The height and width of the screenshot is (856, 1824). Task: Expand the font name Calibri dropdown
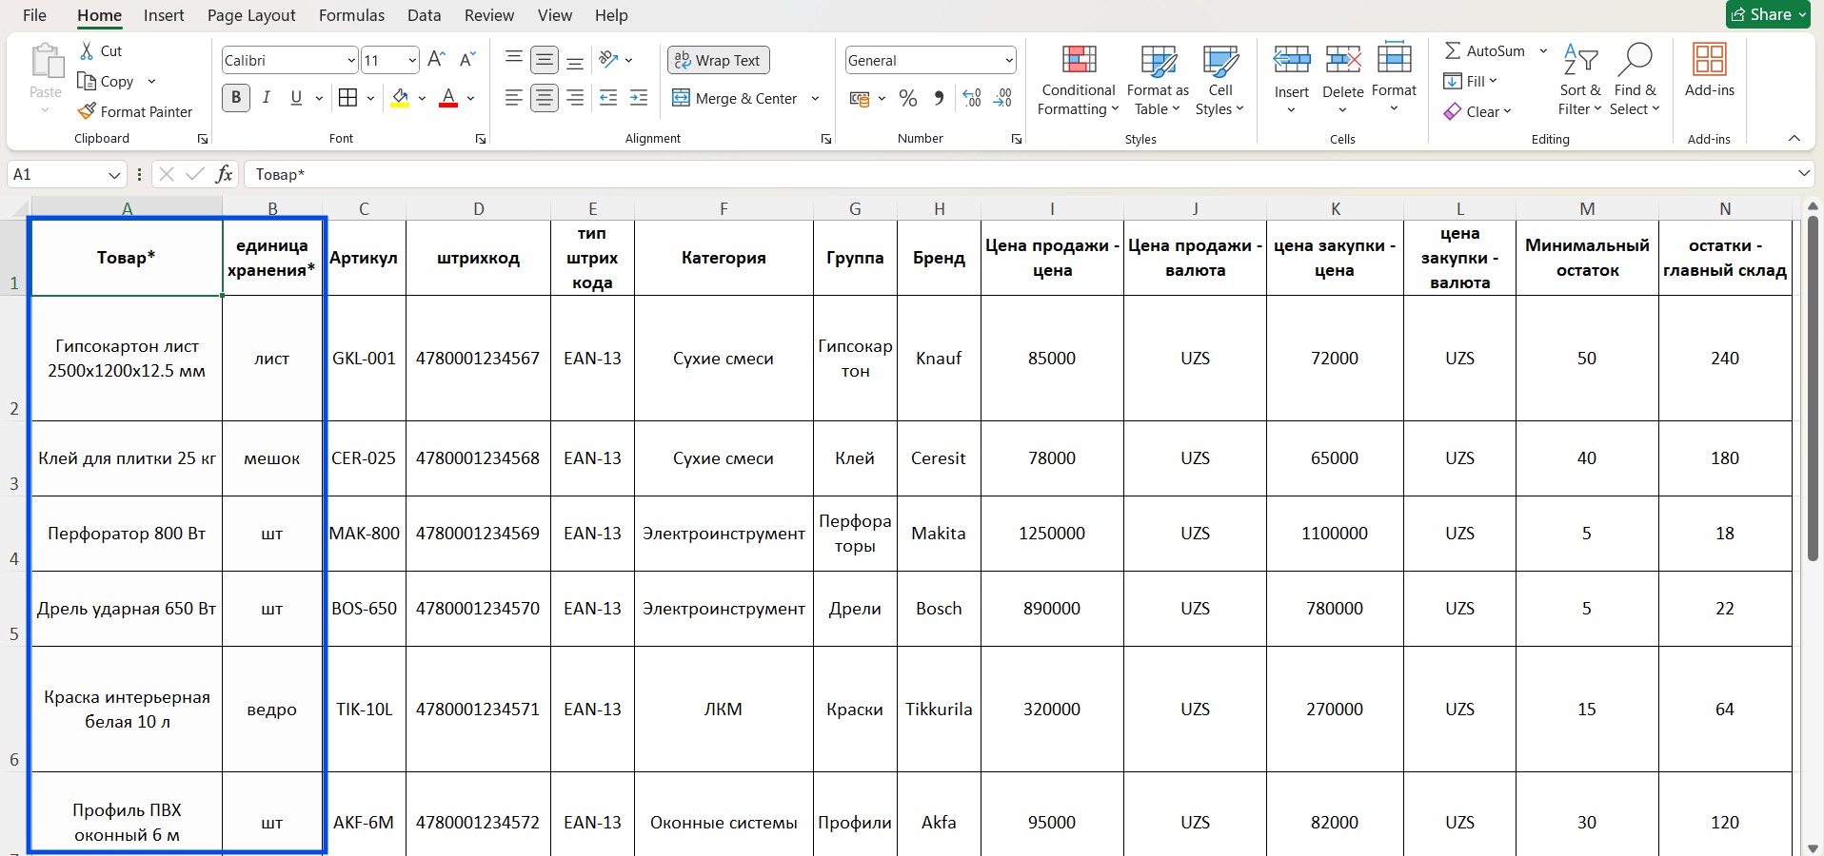point(350,61)
